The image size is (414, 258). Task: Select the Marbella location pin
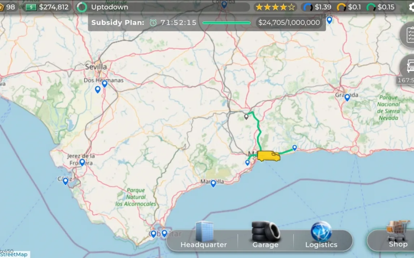pyautogui.click(x=213, y=183)
